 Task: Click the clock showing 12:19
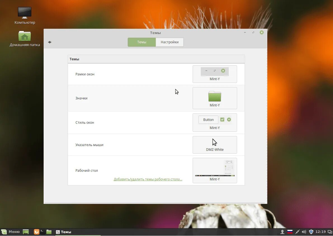[320, 232]
